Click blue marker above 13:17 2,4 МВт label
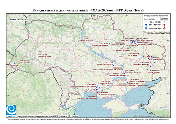The height and width of the screenshot is (124, 176). click(x=96, y=95)
